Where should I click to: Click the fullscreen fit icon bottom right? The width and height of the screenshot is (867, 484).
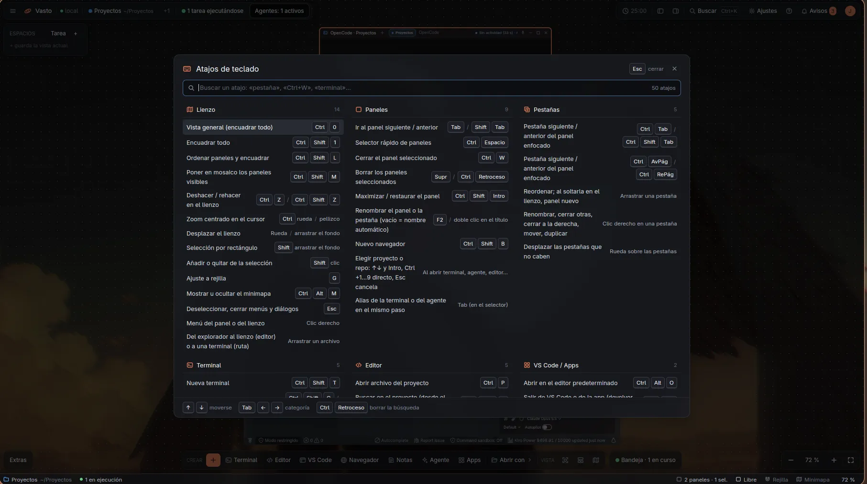coord(851,460)
